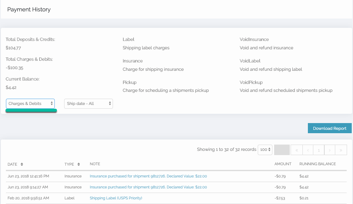
Task: Click 'Total Deposits & Credits:' label
Action: [x=30, y=39]
